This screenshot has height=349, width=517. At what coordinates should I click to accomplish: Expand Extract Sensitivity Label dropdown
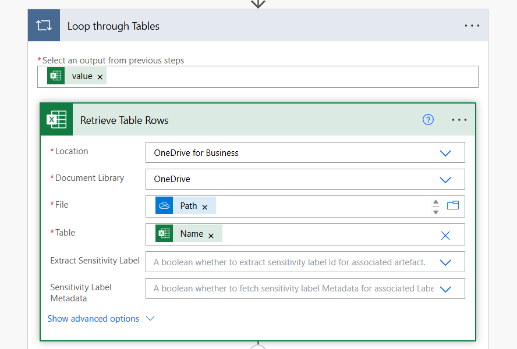445,262
